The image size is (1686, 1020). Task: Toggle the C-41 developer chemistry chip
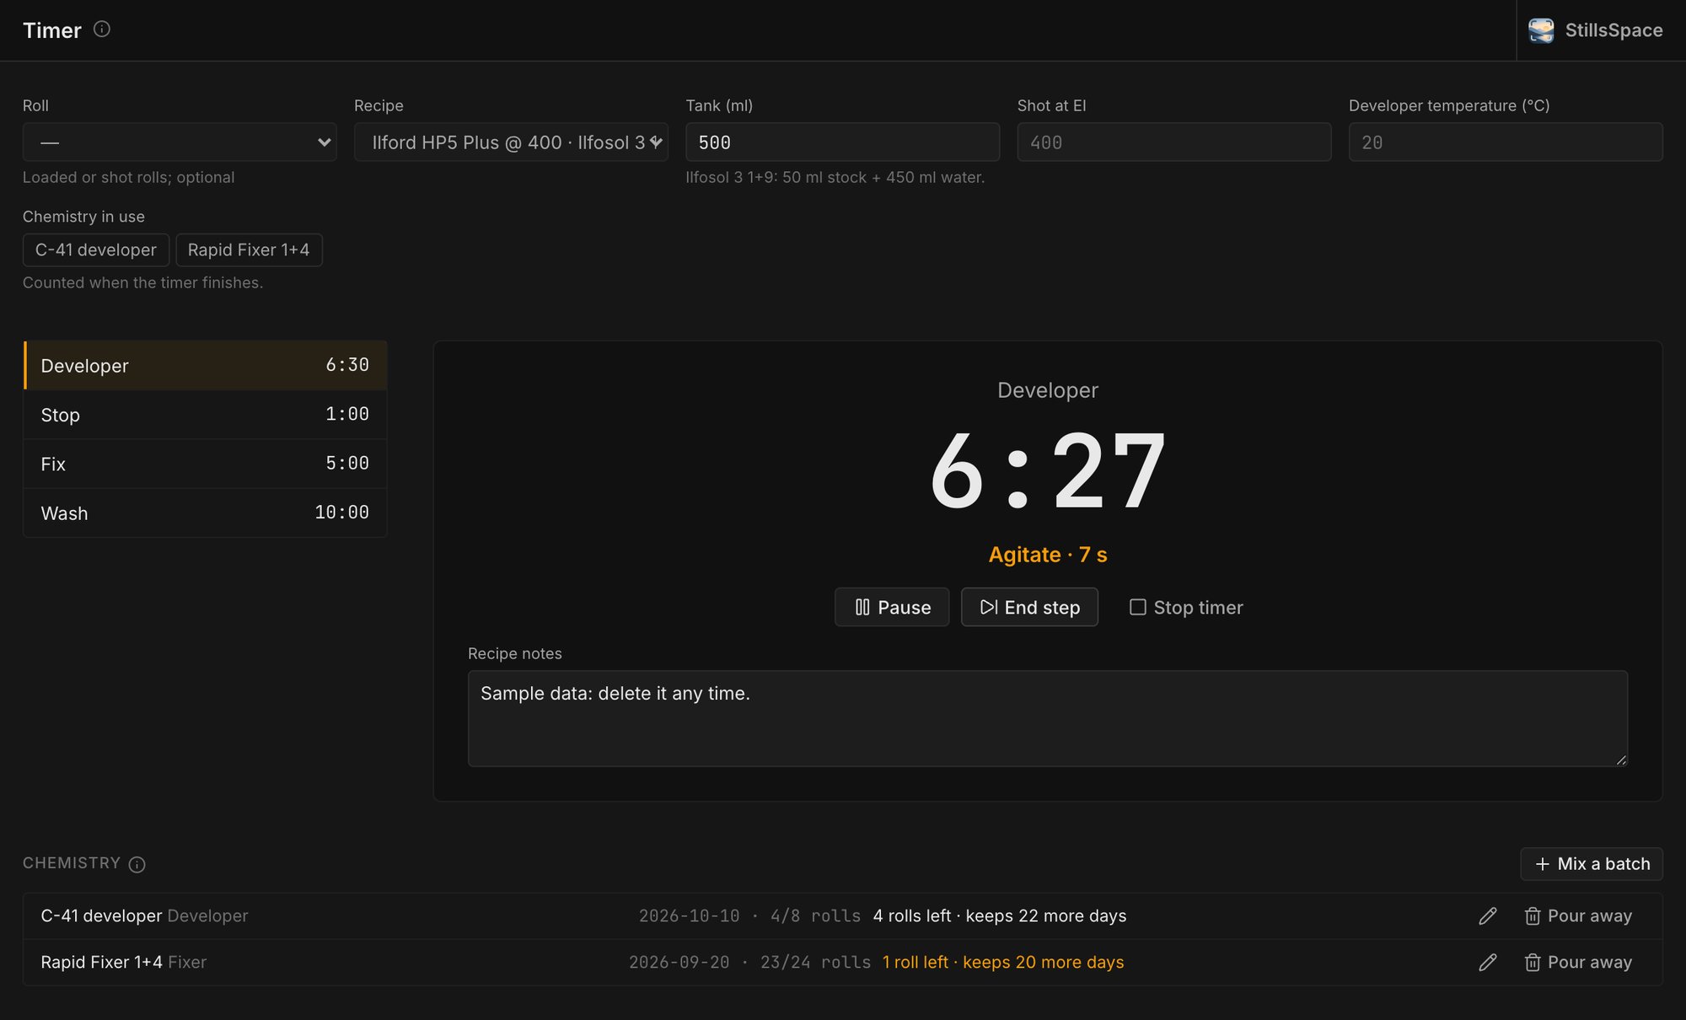(96, 250)
